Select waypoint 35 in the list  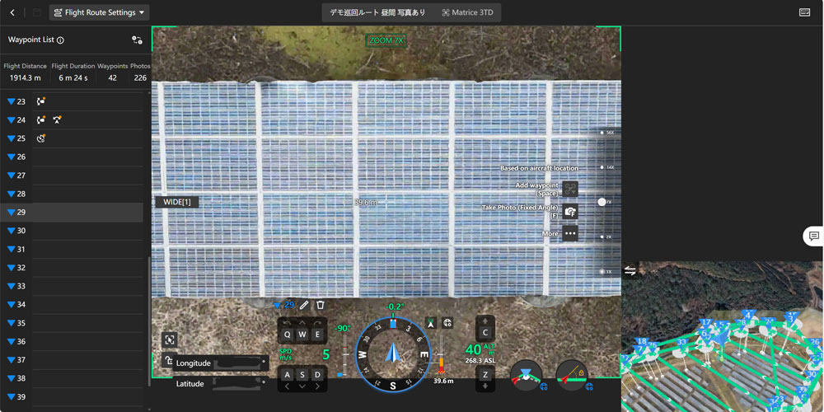click(x=72, y=323)
